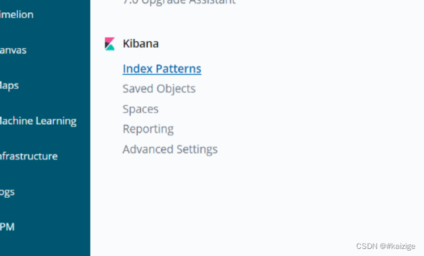
Task: Open the 7.0 Upgrade Assistant link
Action: click(179, 2)
